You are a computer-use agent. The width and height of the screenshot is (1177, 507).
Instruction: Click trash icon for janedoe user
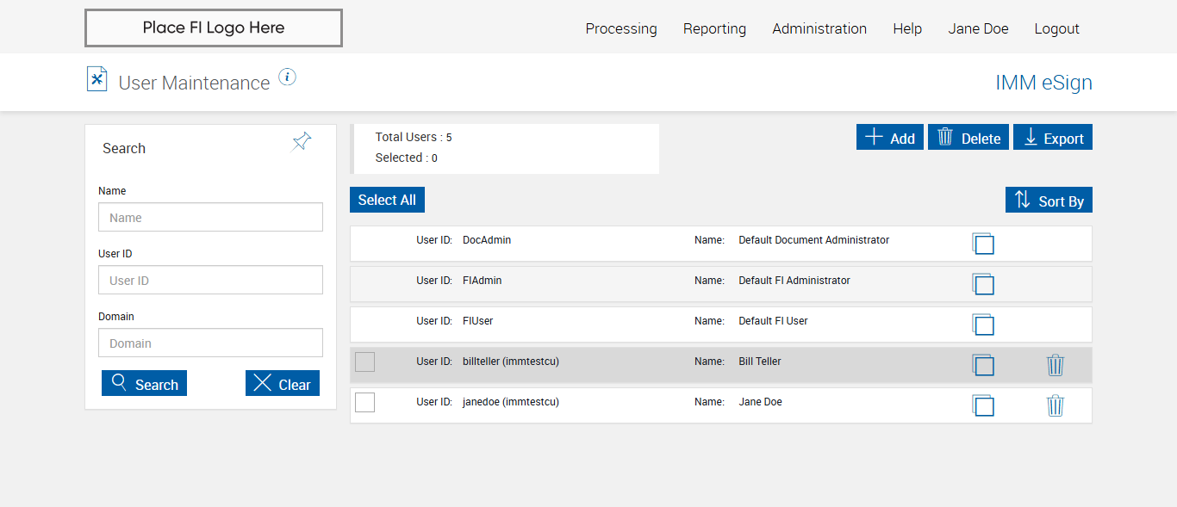pos(1055,405)
